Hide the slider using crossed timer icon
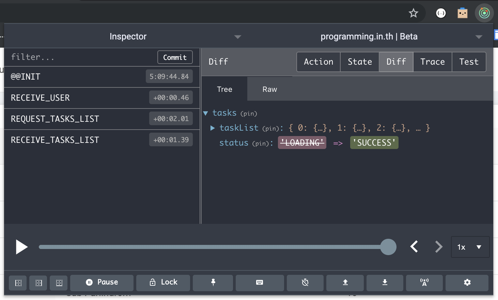Image resolution: width=498 pixels, height=300 pixels. [305, 283]
